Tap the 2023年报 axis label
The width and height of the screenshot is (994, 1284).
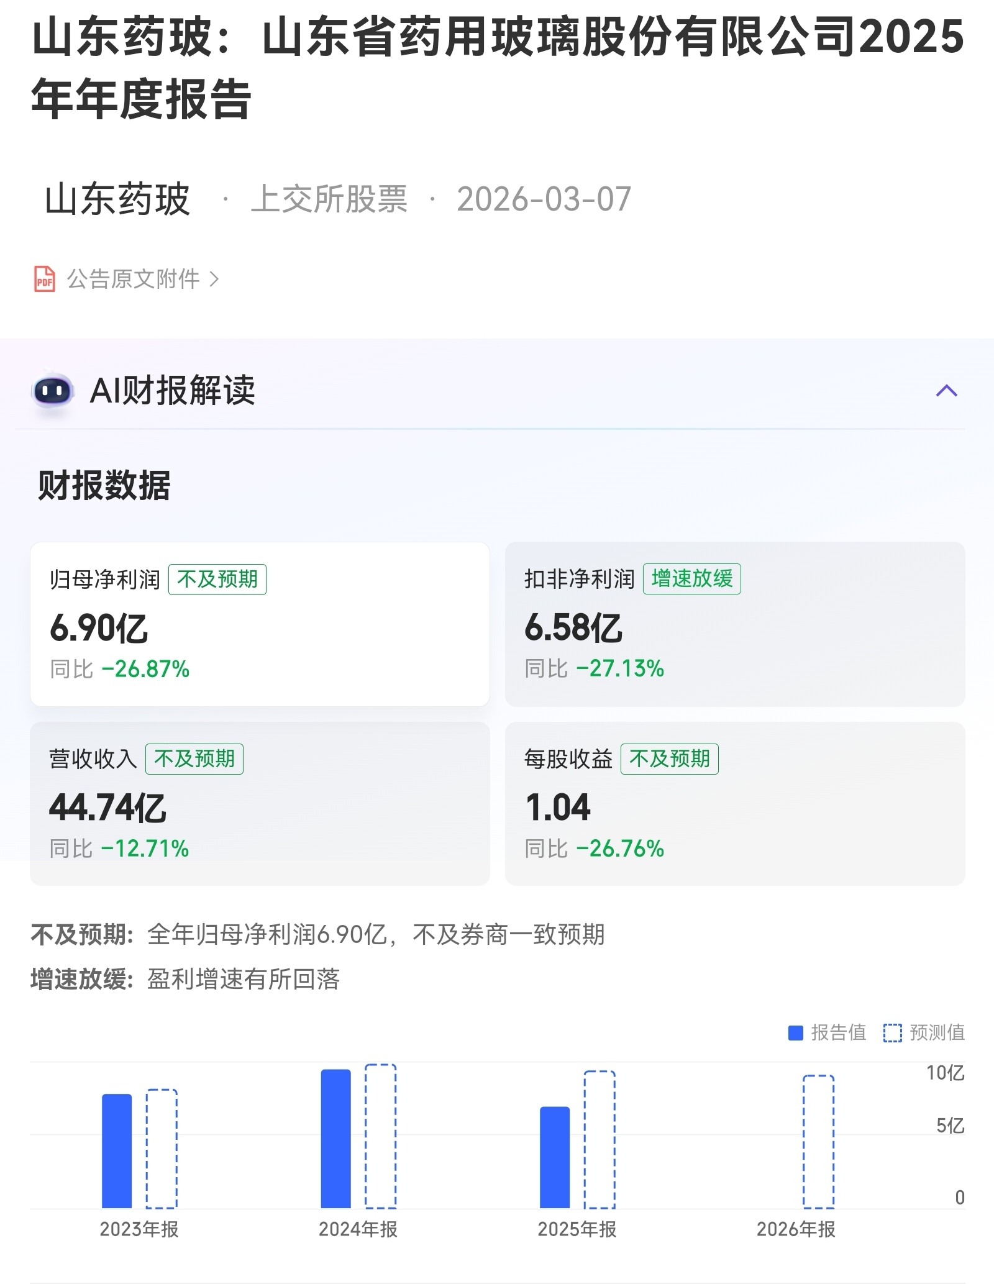[139, 1229]
